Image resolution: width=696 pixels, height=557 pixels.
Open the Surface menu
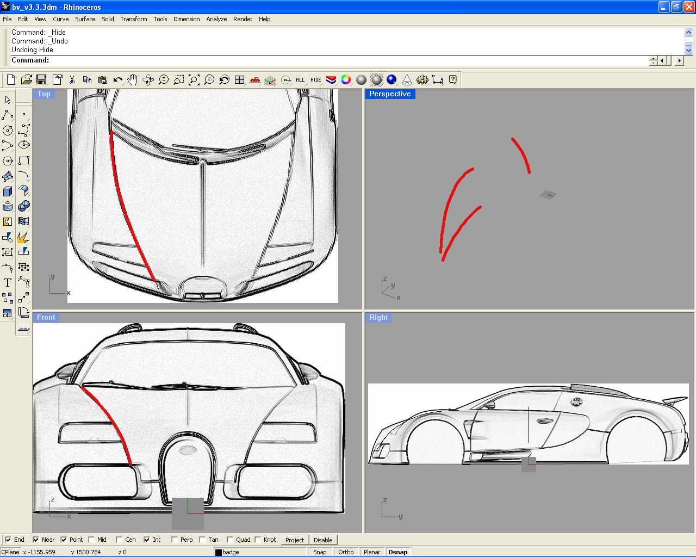point(85,19)
